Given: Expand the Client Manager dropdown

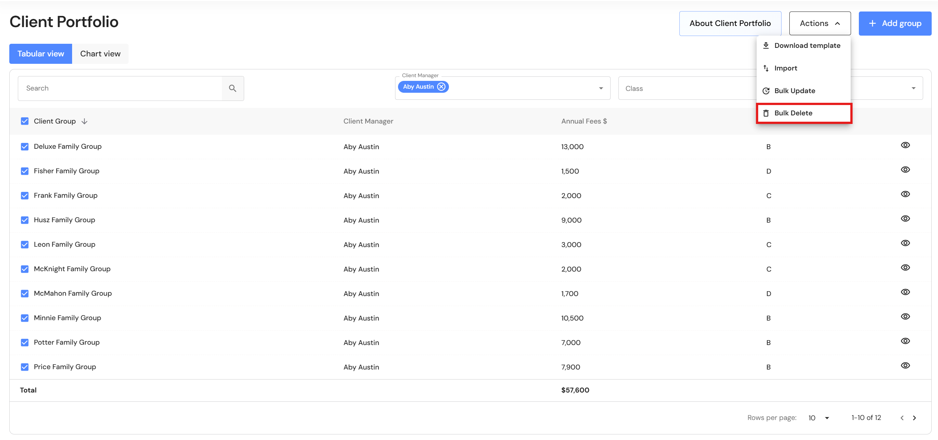Looking at the screenshot, I should (x=601, y=88).
